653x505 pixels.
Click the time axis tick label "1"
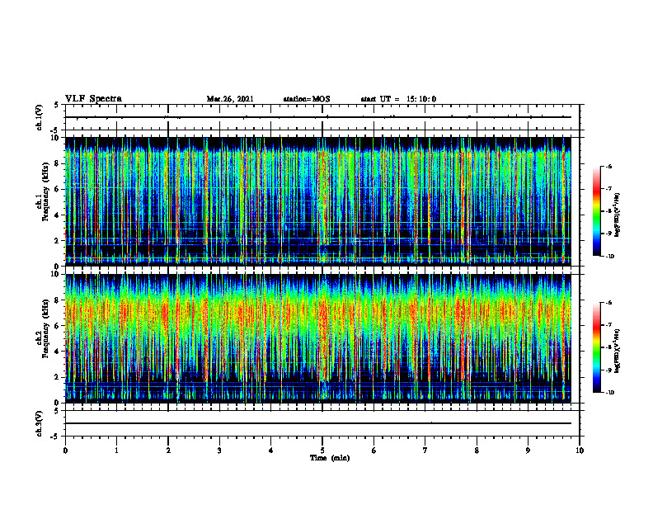[x=116, y=451]
